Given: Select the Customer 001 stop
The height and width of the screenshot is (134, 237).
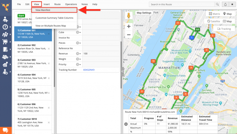Looking at the screenshot, I should (x=33, y=34).
